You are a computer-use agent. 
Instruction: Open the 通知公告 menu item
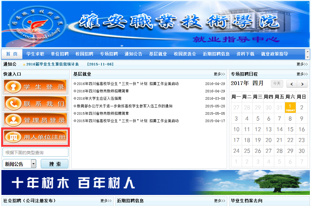tap(133, 54)
